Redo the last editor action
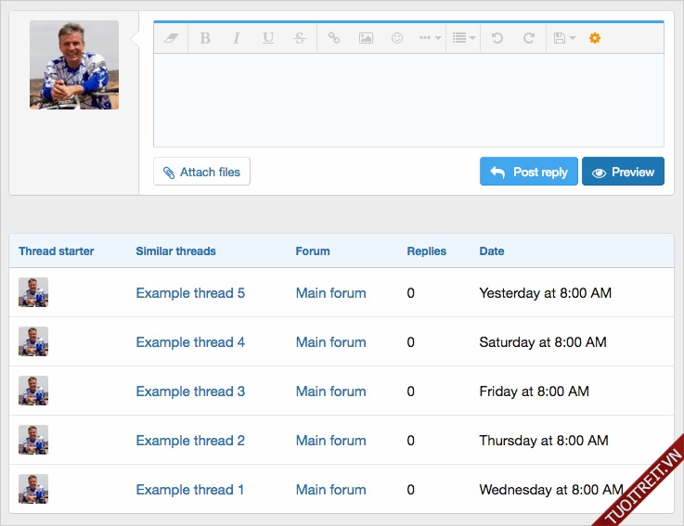Screen dimensions: 684x526 (x=529, y=38)
